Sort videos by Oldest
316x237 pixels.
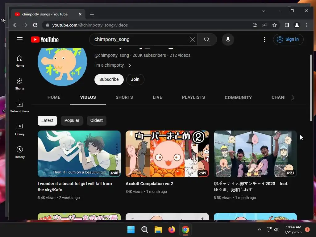tap(97, 121)
